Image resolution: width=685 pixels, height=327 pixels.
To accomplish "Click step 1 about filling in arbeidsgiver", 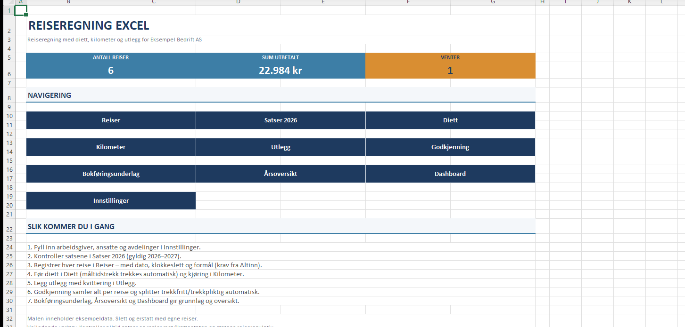I will [114, 247].
